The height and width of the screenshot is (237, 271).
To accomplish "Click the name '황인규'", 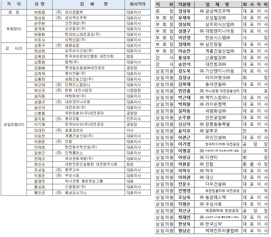I will click(x=40, y=193).
